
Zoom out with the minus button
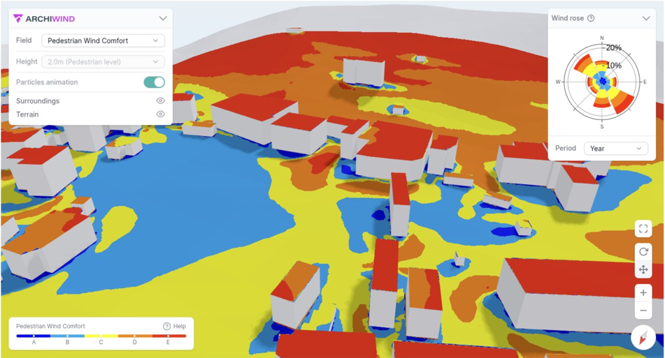pos(643,311)
